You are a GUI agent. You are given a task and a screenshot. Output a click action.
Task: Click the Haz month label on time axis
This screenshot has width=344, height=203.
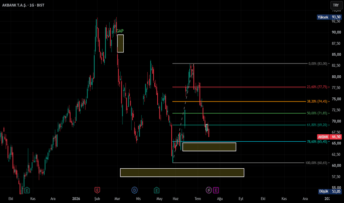click(x=176, y=199)
